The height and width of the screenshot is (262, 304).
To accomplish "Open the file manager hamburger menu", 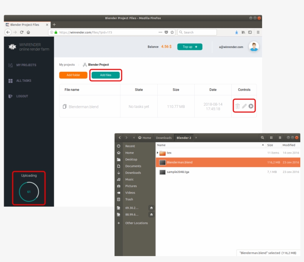I will 280,137.
